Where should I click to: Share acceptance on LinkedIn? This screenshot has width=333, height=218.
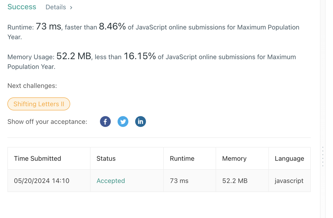click(x=141, y=122)
